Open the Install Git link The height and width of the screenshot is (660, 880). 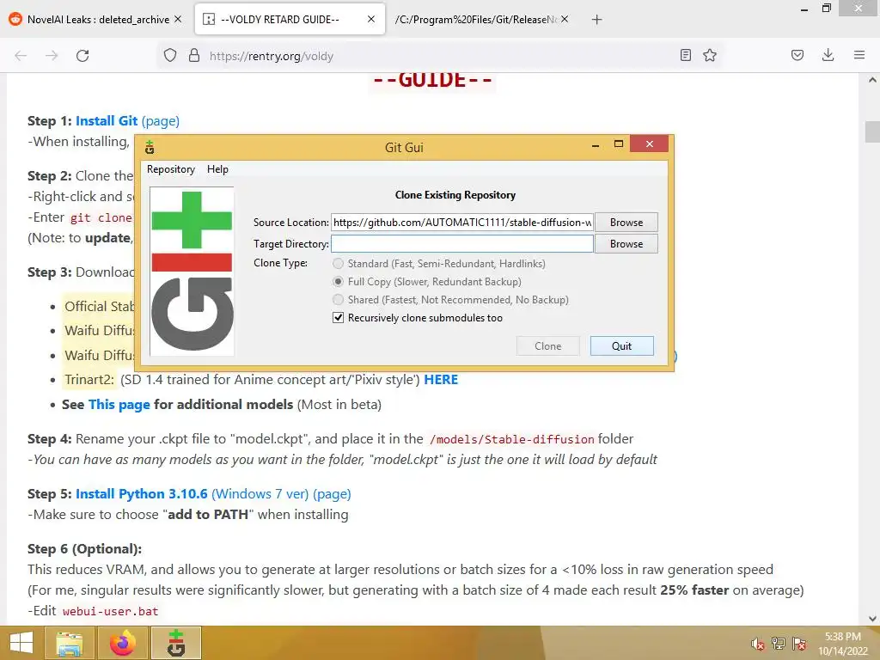107,120
